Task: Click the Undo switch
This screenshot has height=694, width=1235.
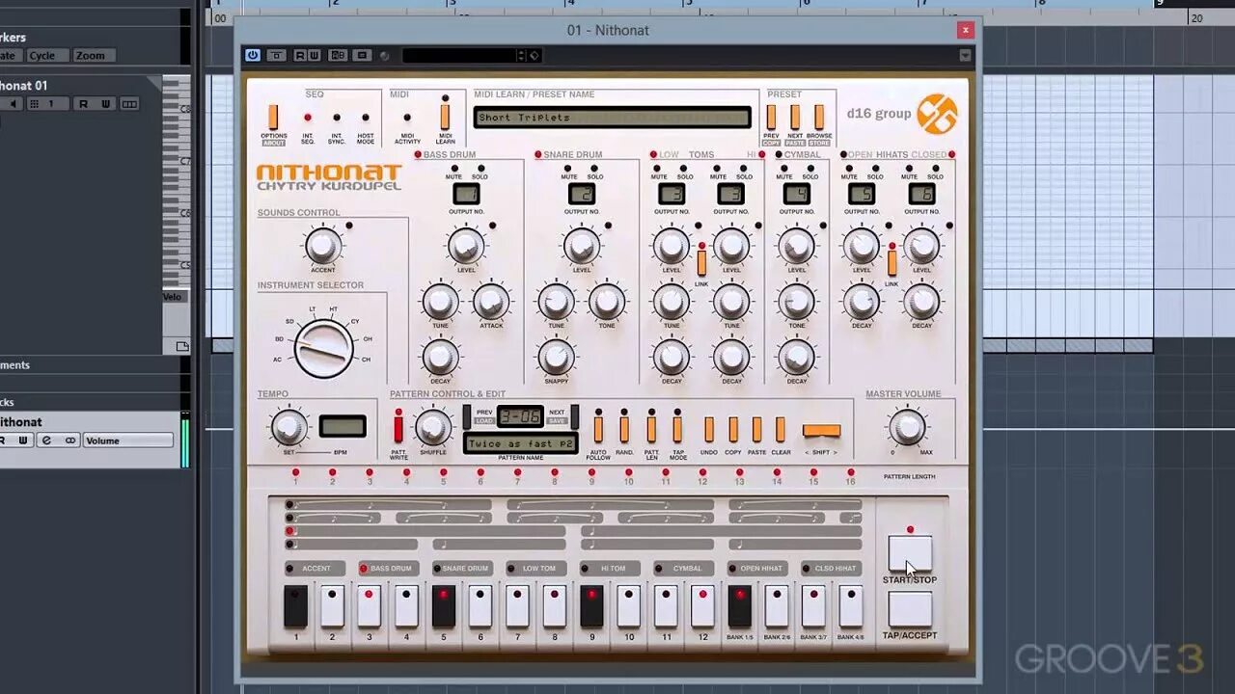Action: pos(709,429)
